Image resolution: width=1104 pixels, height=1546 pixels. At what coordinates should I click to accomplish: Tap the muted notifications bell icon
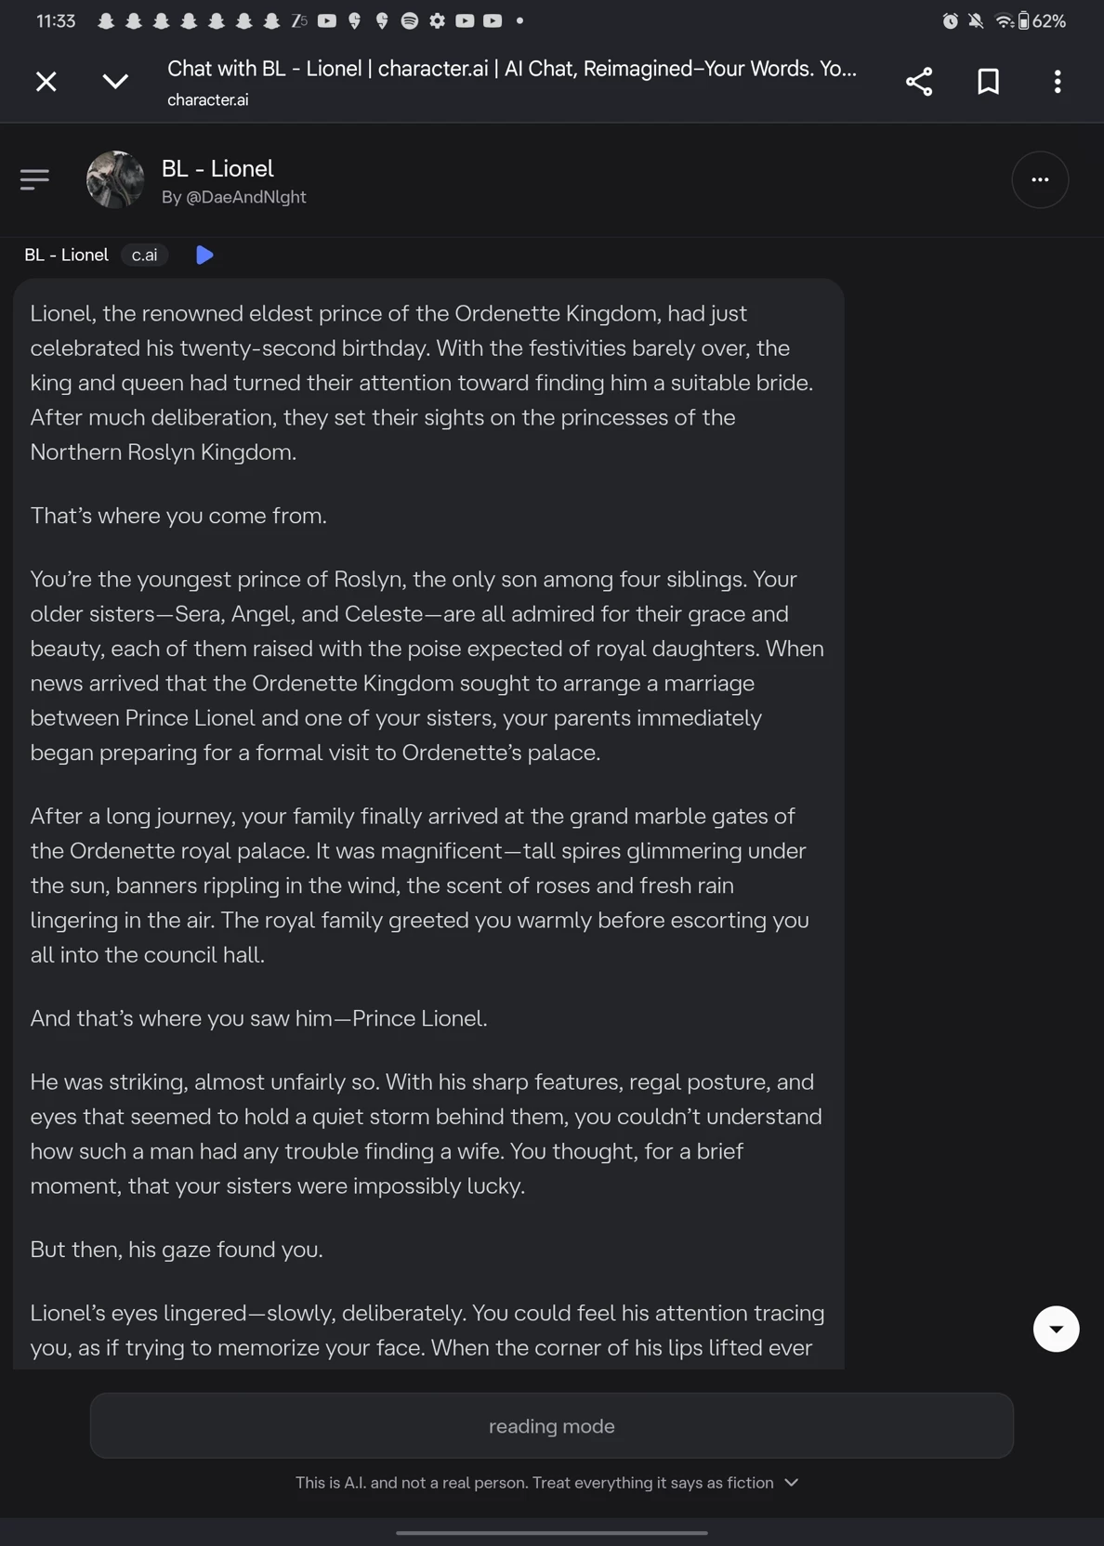click(976, 20)
